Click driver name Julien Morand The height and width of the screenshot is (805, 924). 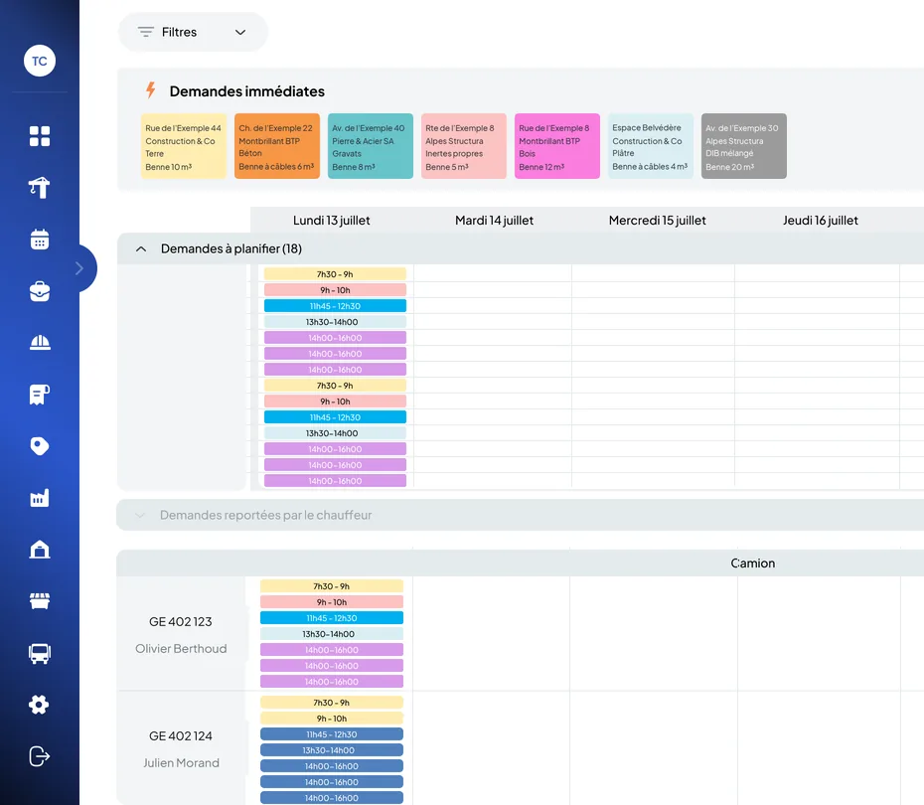pyautogui.click(x=181, y=763)
